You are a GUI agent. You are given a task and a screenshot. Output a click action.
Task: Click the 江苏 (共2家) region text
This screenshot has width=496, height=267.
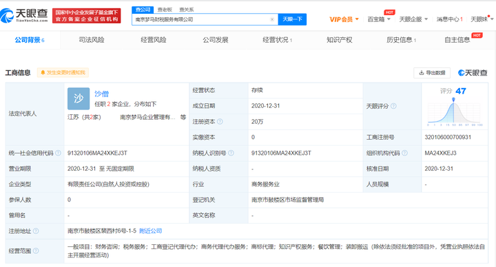84,117
